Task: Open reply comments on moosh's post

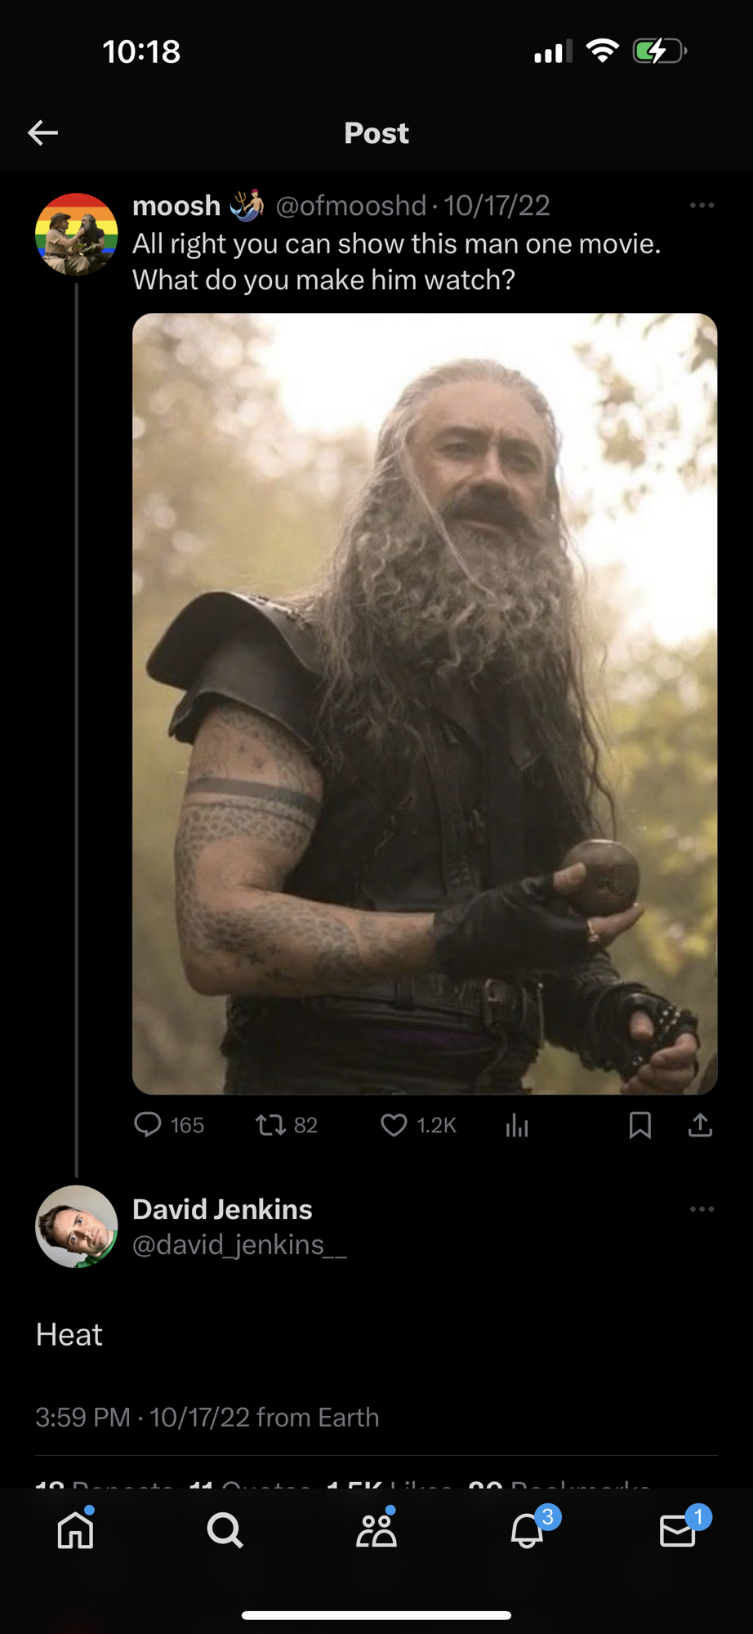Action: (x=149, y=1125)
